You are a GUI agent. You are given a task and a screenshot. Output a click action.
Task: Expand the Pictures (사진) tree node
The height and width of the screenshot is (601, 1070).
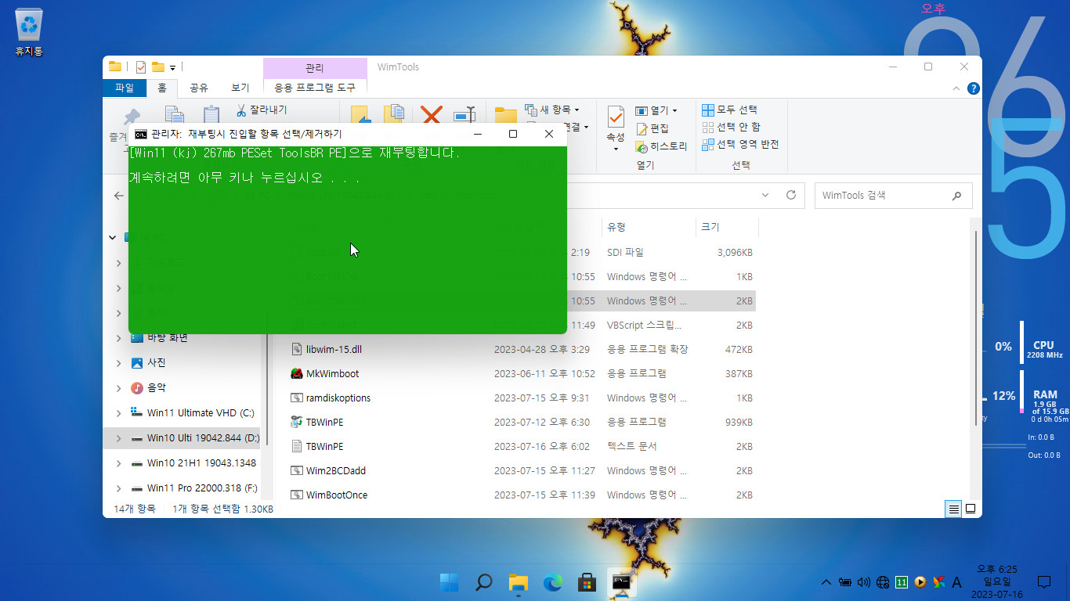[119, 363]
